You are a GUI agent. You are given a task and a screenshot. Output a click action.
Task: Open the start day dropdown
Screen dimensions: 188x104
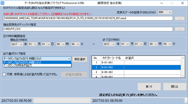(x=46, y=44)
